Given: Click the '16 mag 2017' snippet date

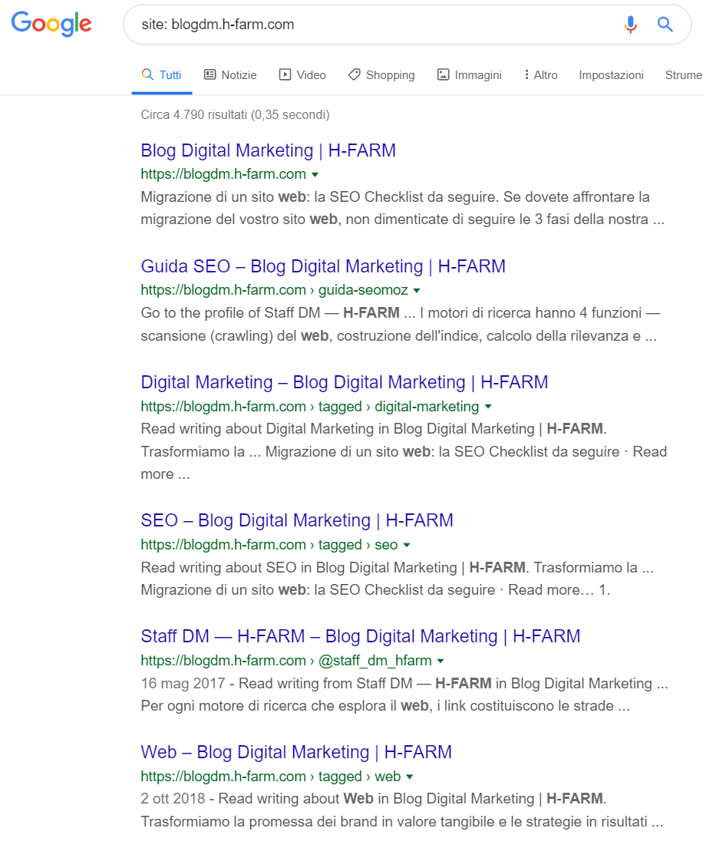Looking at the screenshot, I should click(x=183, y=683).
